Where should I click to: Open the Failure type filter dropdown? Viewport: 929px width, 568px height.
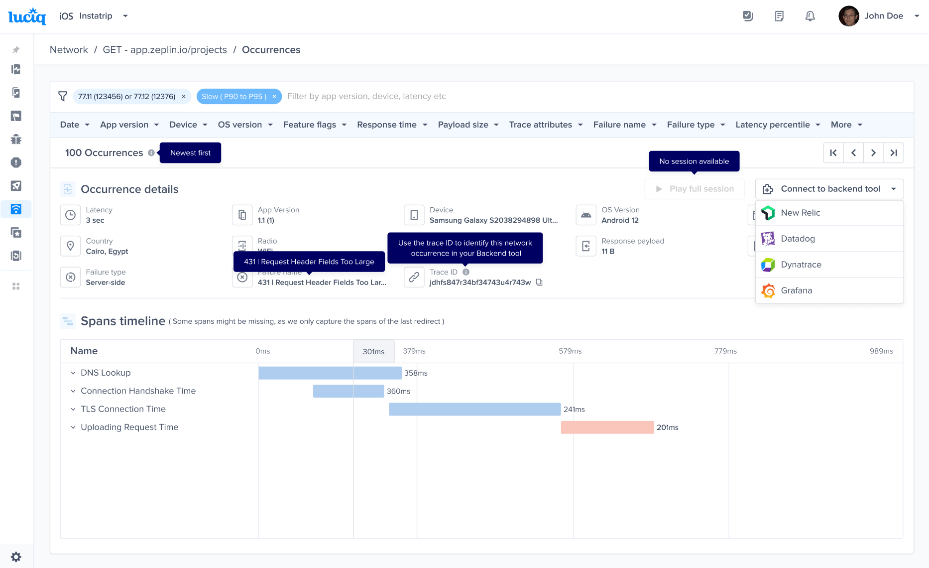[x=696, y=125]
